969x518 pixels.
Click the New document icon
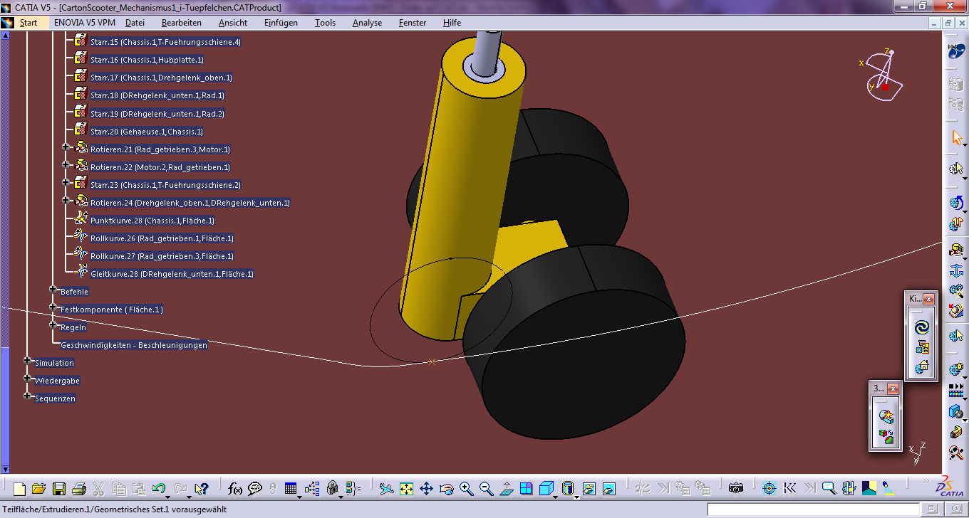point(19,489)
